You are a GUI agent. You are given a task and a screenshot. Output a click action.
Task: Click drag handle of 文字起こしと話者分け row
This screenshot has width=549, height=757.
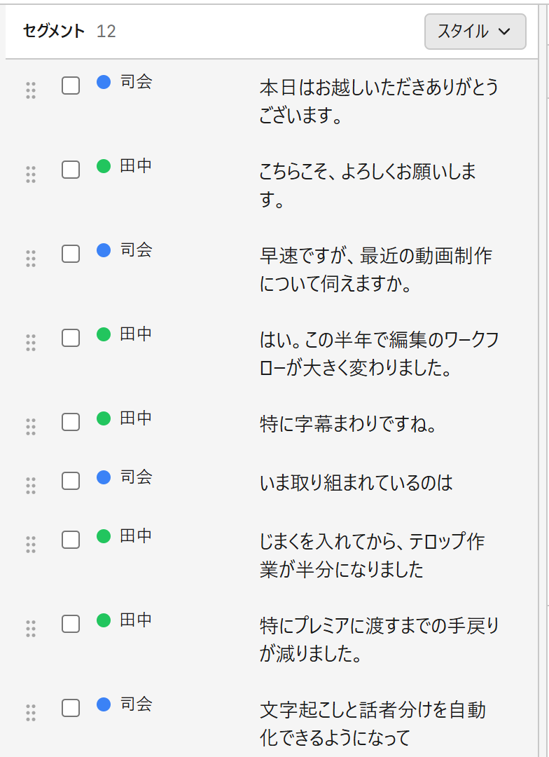coord(31,713)
